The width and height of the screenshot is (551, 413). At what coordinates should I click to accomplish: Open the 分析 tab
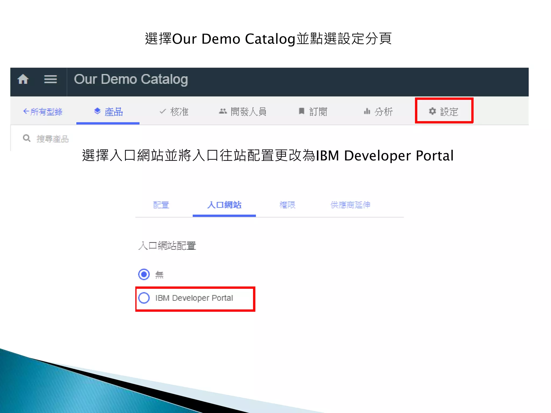(378, 112)
